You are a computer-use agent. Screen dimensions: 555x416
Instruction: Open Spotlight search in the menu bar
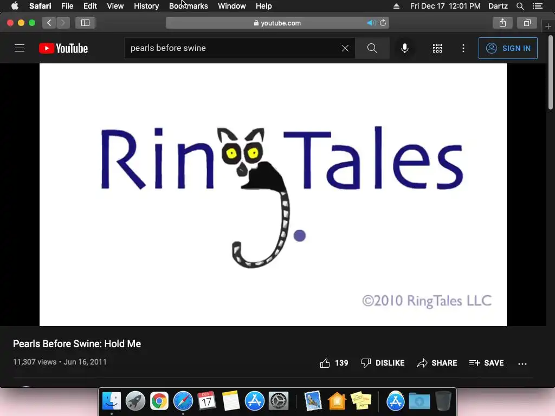520,6
